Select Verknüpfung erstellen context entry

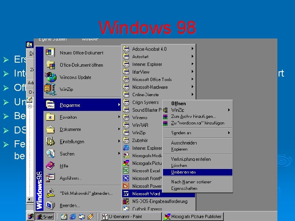(x=197, y=159)
